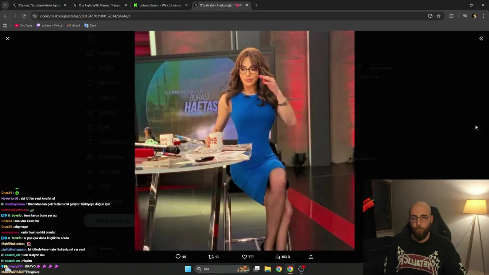Open the Chrome three-dot menu
This screenshot has width=489, height=275.
click(484, 16)
